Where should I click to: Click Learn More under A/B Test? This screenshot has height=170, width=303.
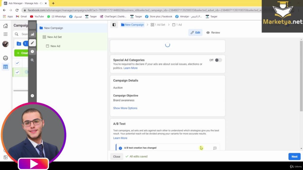[120, 138]
